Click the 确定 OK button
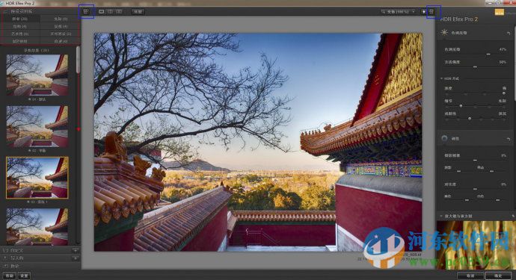The height and width of the screenshot is (280, 516). (498, 276)
